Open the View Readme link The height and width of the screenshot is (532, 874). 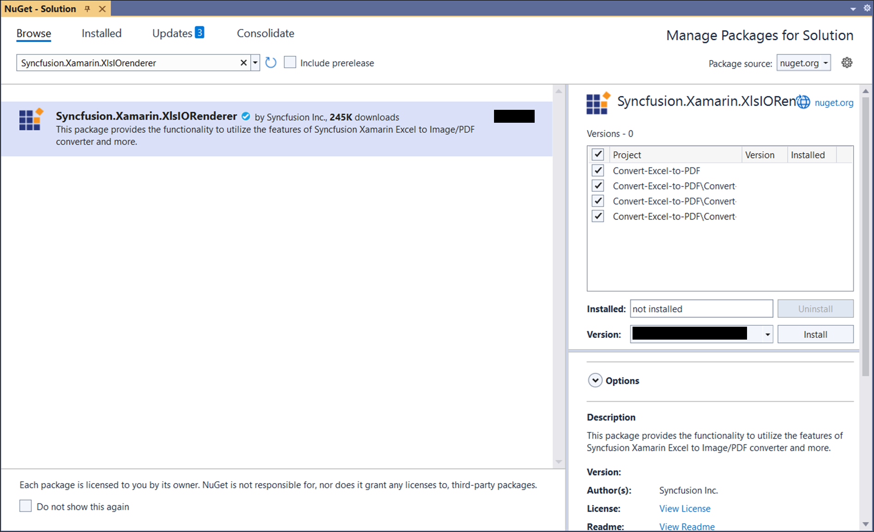(x=687, y=526)
